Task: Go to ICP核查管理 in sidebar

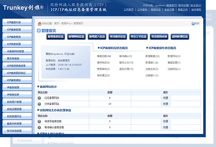Action: pos(17,44)
